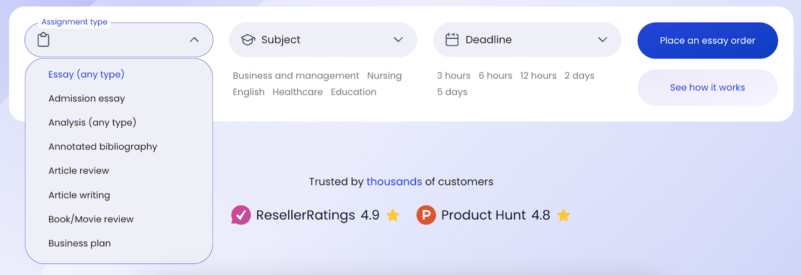Open the Deadline dropdown
This screenshot has height=275, width=801.
pyautogui.click(x=602, y=39)
